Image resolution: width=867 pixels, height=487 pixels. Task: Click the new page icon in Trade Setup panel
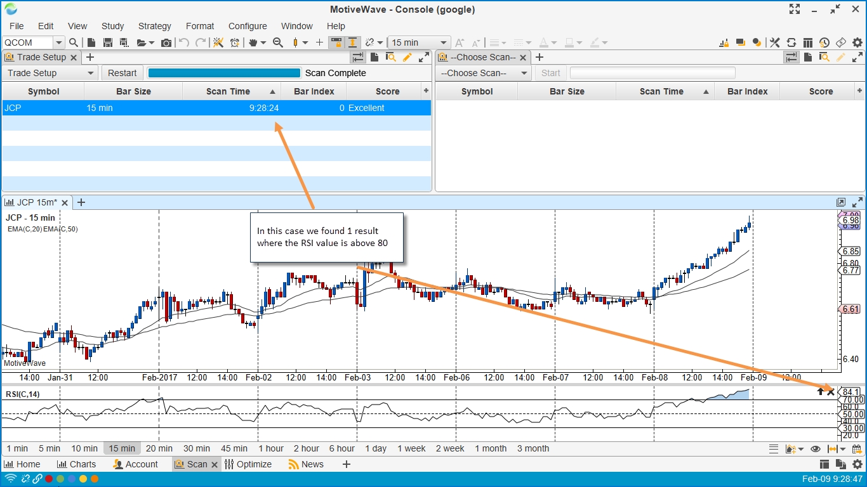(x=374, y=57)
